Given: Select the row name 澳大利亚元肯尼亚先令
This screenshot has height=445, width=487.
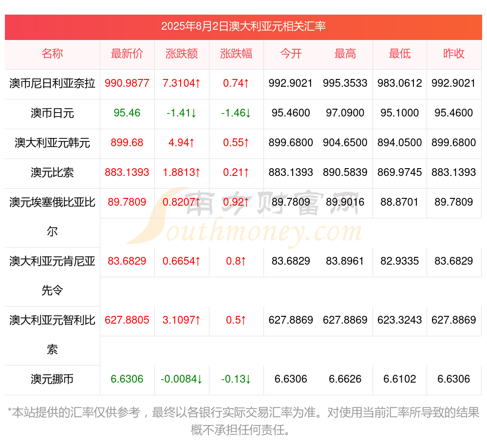Looking at the screenshot, I should pyautogui.click(x=52, y=276).
